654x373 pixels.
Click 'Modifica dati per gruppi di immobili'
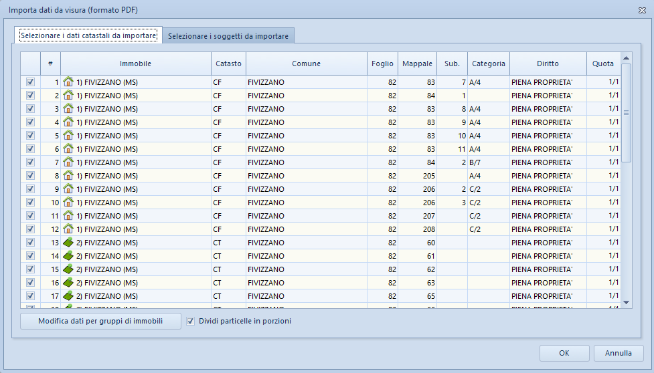coord(100,322)
